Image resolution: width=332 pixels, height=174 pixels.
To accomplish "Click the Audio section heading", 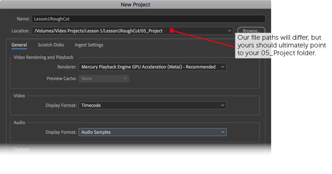I will click(19, 122).
